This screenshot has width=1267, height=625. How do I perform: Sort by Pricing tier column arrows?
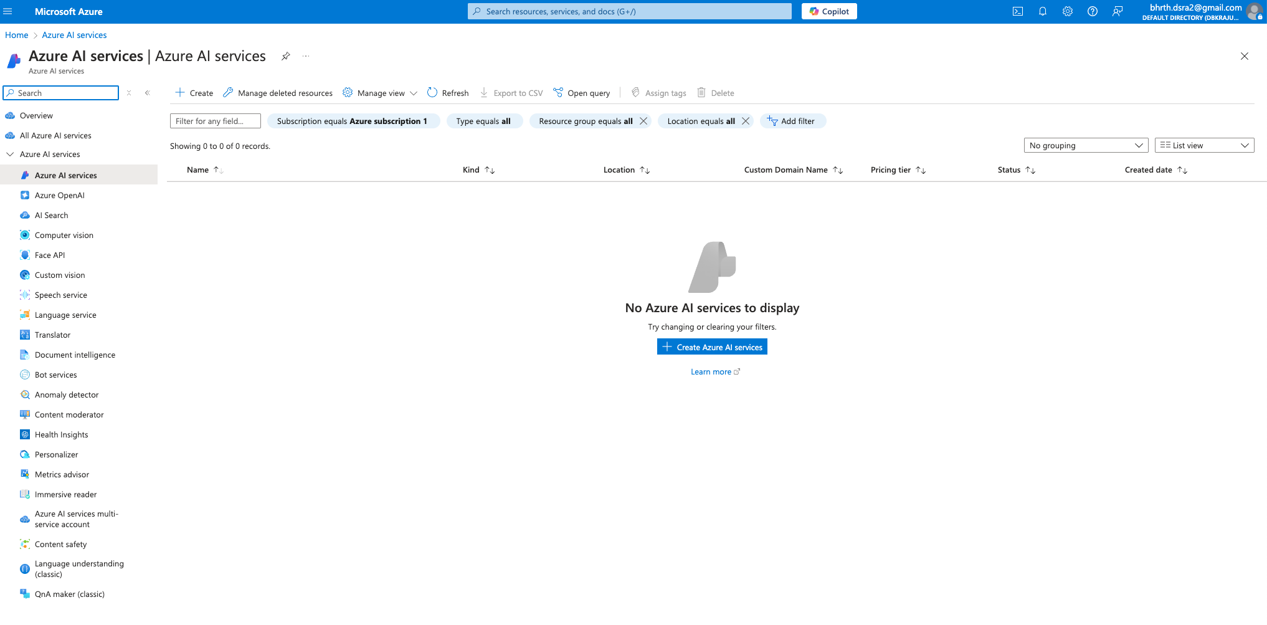921,170
